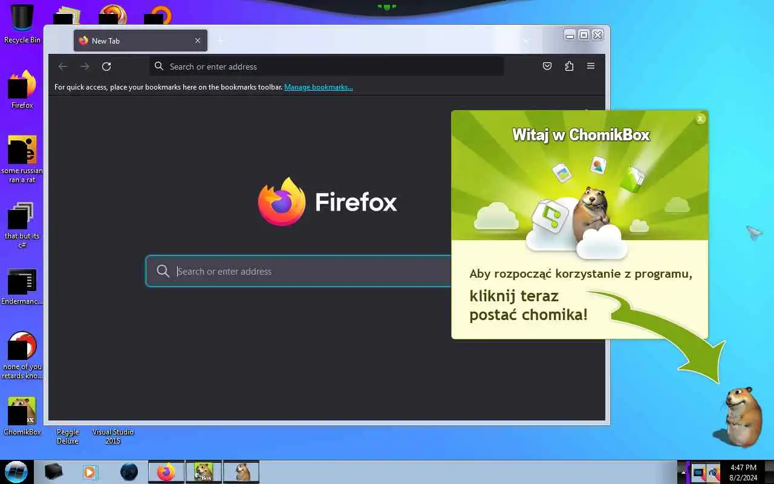Select Peggle Deluxe desktop shortcut

tap(68, 436)
